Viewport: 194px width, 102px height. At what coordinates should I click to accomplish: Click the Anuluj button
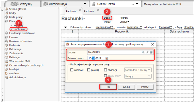click(127, 87)
